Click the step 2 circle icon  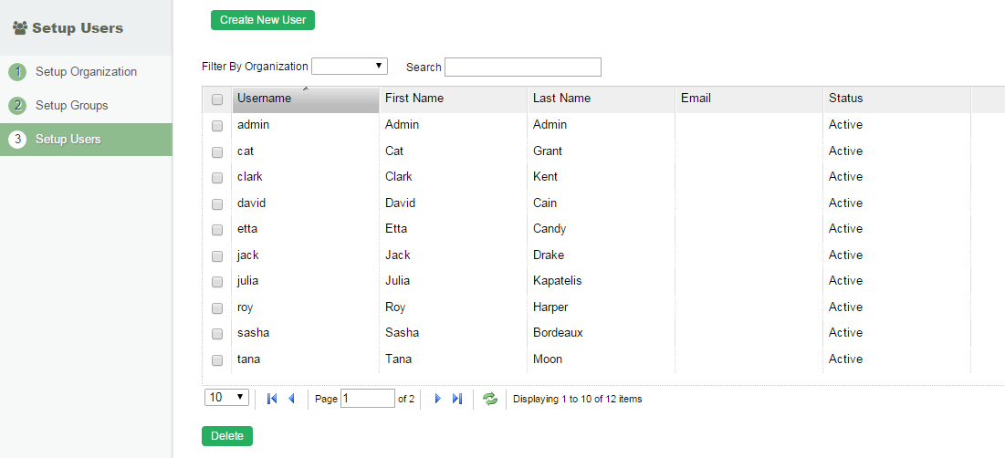coord(17,106)
